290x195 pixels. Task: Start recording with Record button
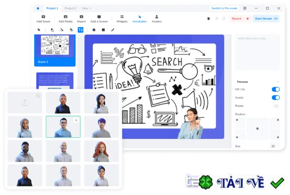coord(240,19)
